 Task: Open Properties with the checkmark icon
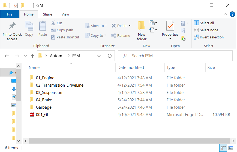170,26
